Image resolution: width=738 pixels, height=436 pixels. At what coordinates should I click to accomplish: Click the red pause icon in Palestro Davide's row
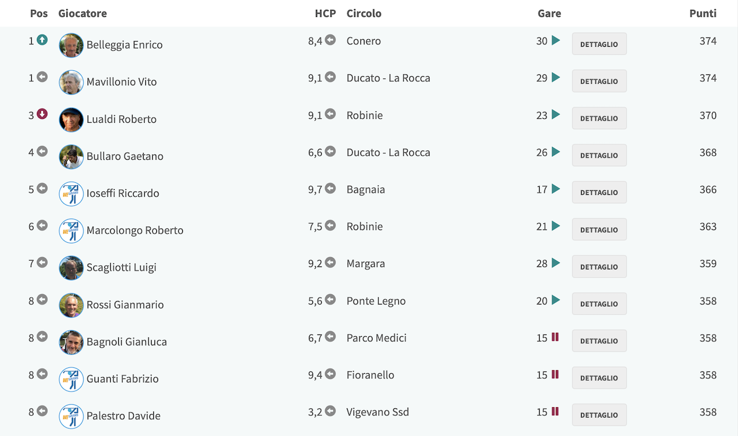pos(555,411)
